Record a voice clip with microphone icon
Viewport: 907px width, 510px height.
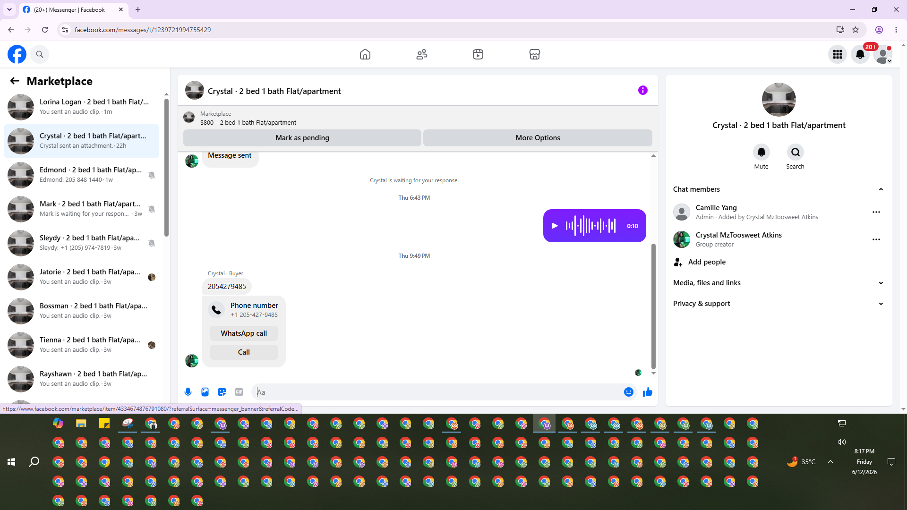pyautogui.click(x=188, y=392)
